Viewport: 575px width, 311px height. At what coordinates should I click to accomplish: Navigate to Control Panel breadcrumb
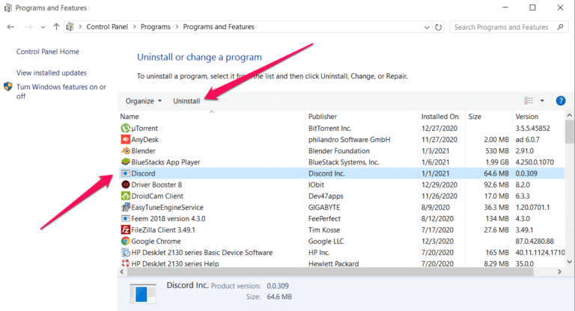coord(107,27)
